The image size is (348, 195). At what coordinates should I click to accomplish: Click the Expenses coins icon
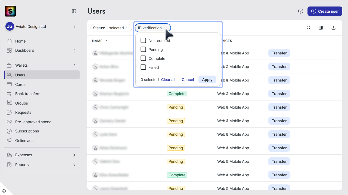click(x=9, y=155)
